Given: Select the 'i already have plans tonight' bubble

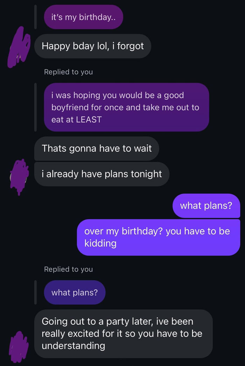Looking at the screenshot, I should 101,174.
